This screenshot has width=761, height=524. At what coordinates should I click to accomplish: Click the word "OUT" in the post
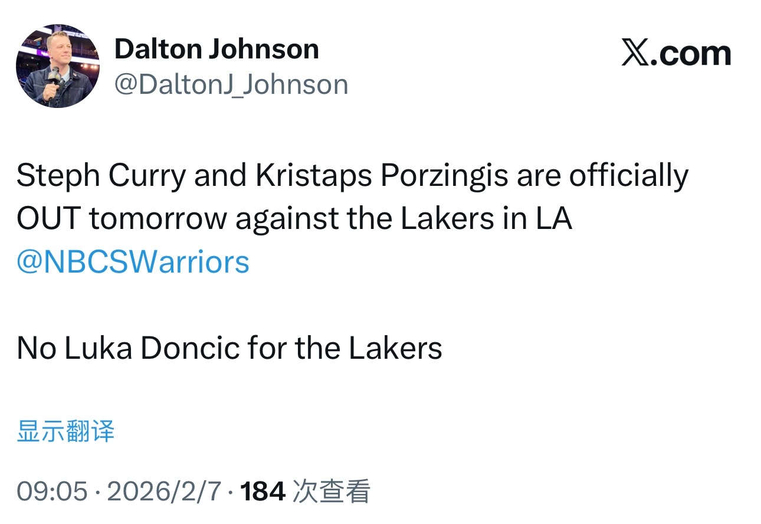(48, 219)
